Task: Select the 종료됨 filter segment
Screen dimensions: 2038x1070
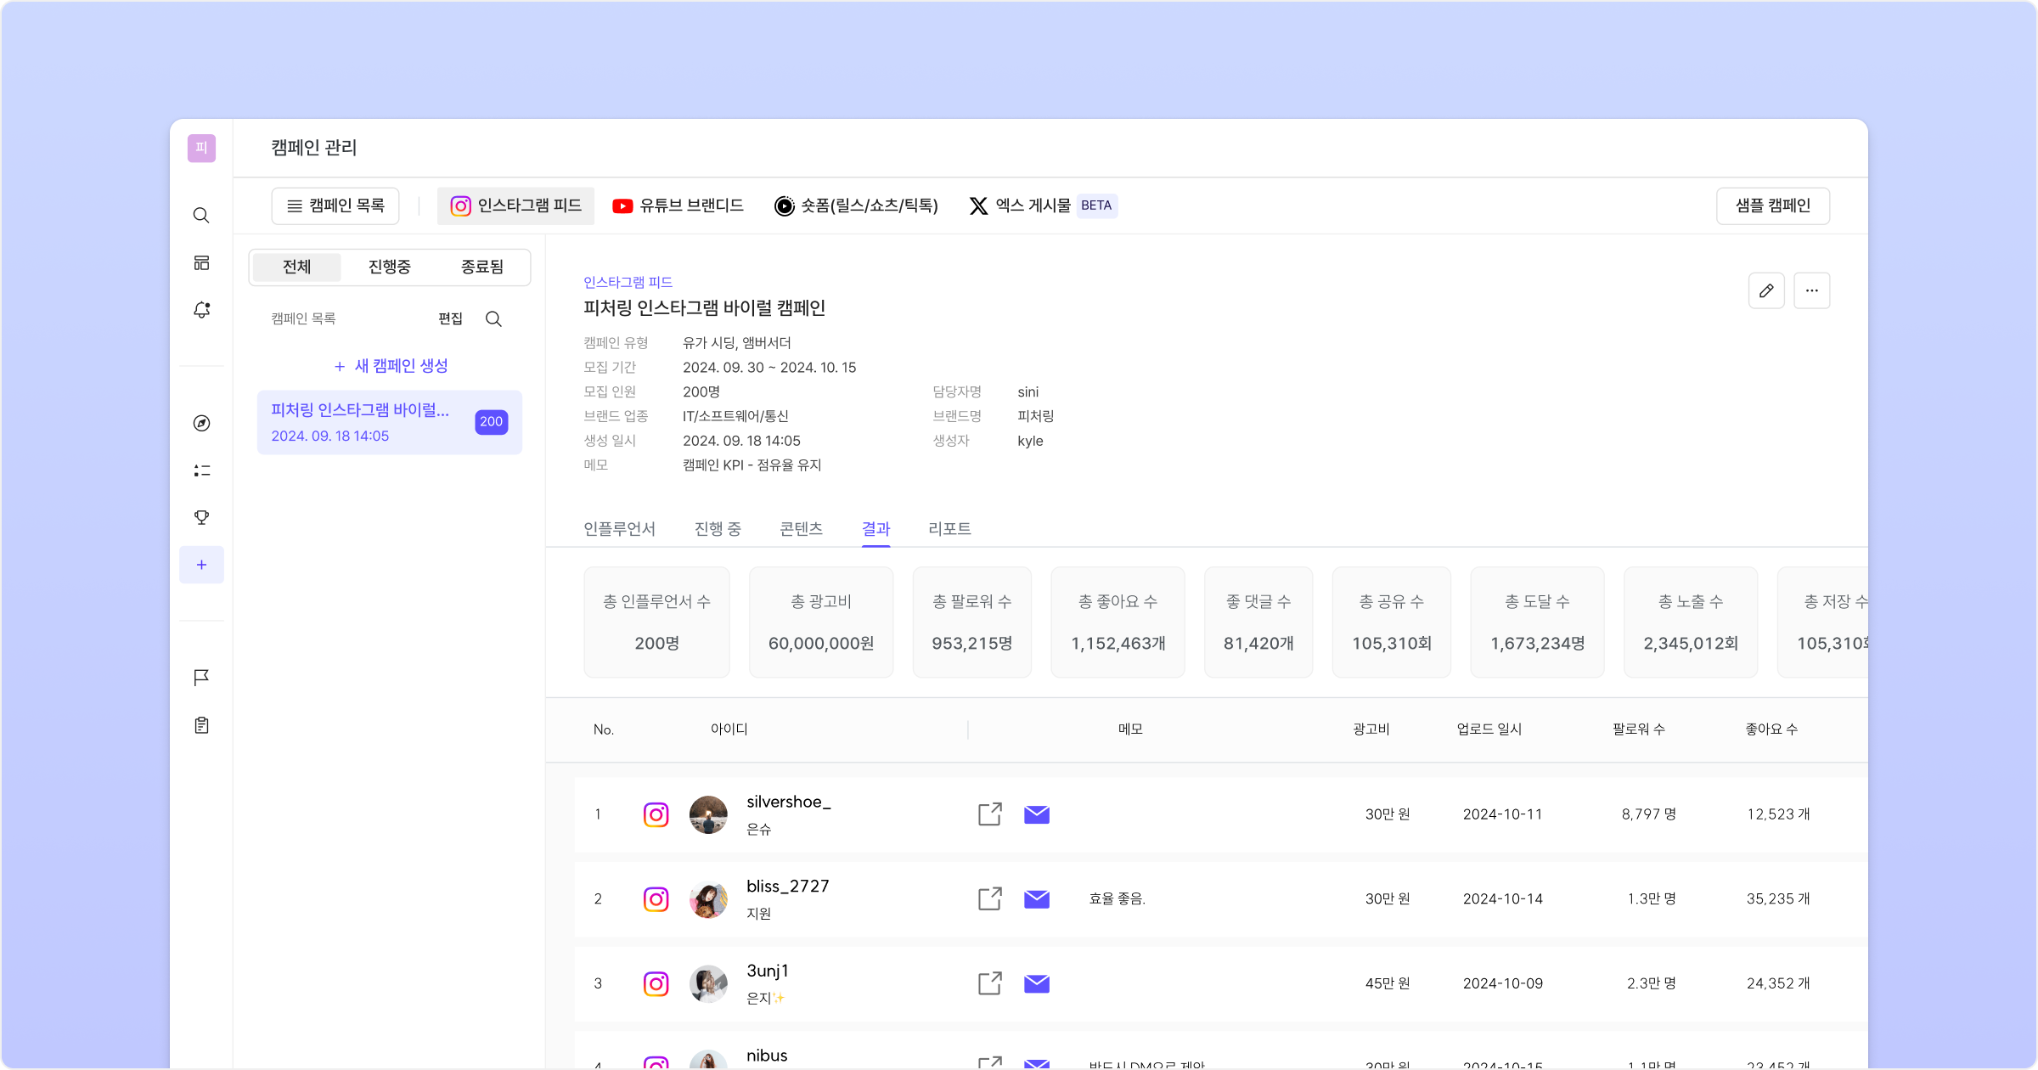Action: (481, 267)
